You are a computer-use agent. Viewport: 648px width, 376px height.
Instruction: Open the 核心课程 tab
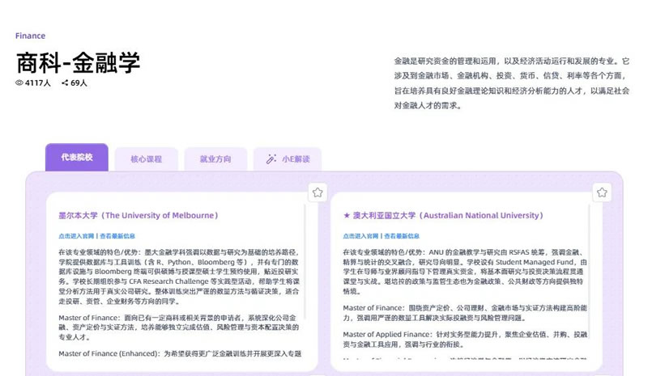147,159
